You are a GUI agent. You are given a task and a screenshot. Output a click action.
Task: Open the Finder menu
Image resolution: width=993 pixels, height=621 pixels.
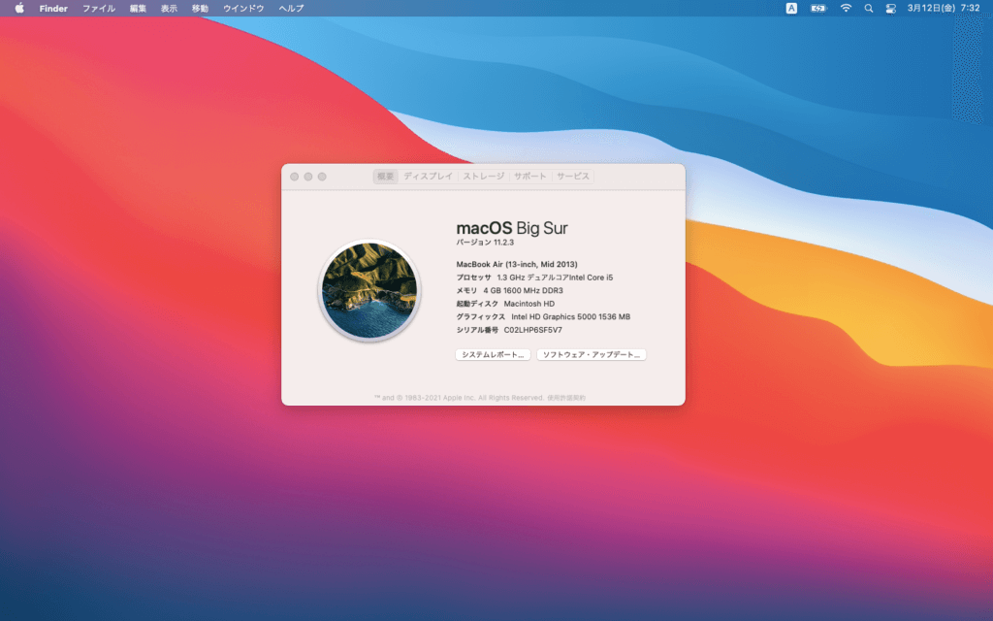coord(53,8)
